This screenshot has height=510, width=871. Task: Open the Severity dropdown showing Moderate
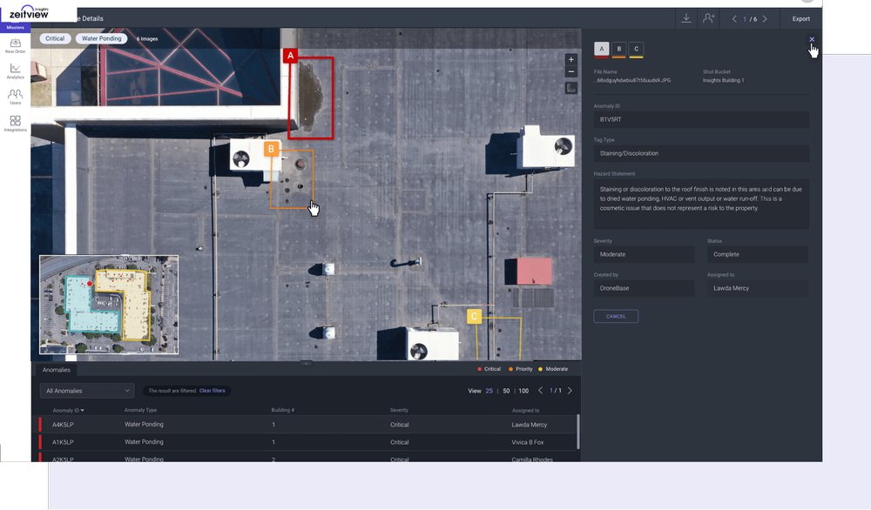tap(644, 253)
